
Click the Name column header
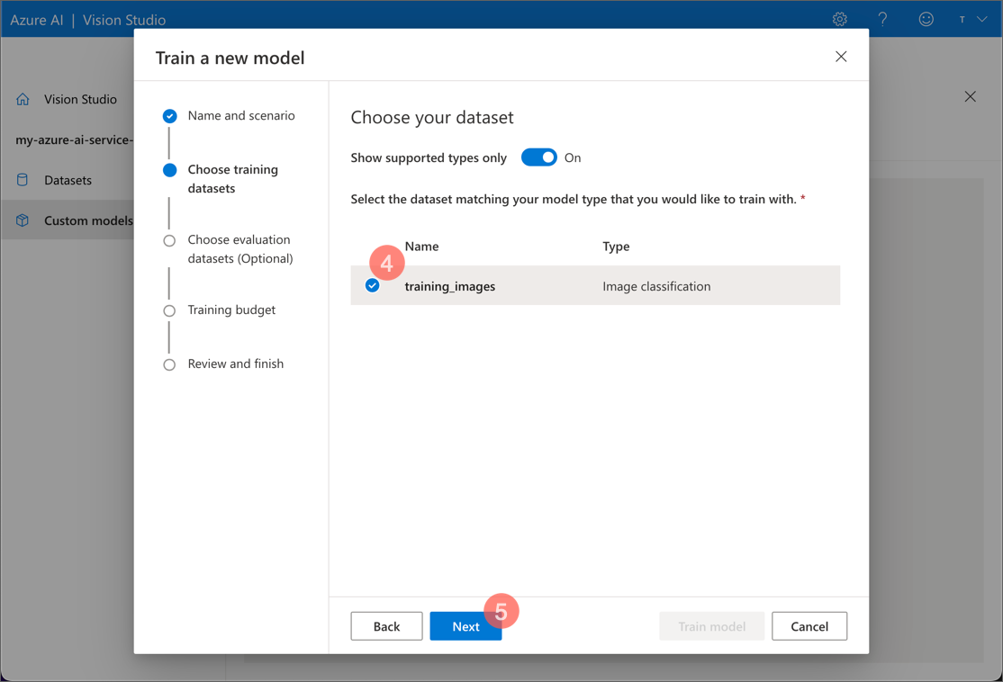pyautogui.click(x=421, y=247)
